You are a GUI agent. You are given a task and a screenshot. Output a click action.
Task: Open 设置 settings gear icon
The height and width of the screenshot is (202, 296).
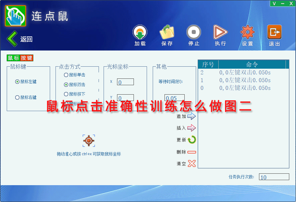tap(247, 32)
